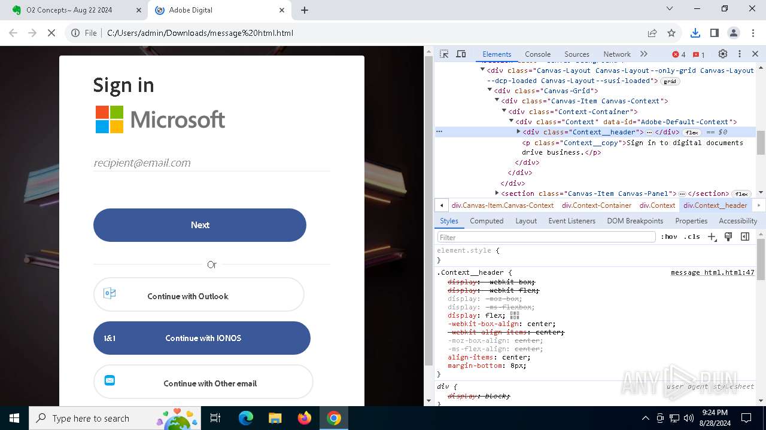
Task: Expand the Canvas-Item Canvas-Panel section node
Action: pos(497,193)
